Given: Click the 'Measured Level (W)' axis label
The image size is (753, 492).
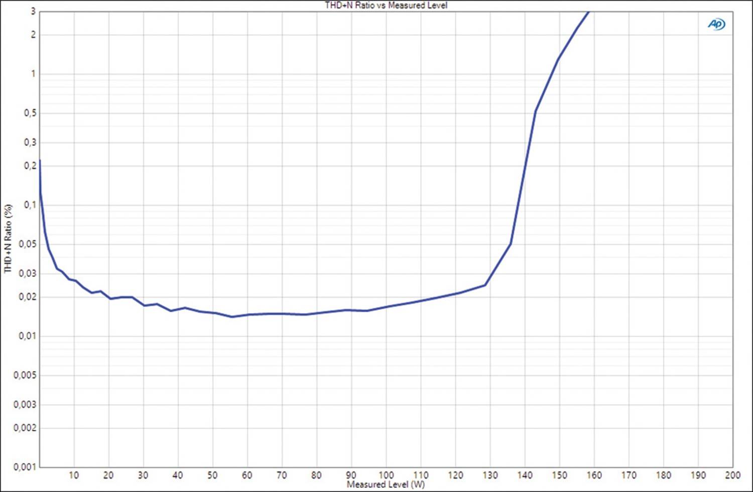Looking at the screenshot, I should click(x=386, y=484).
